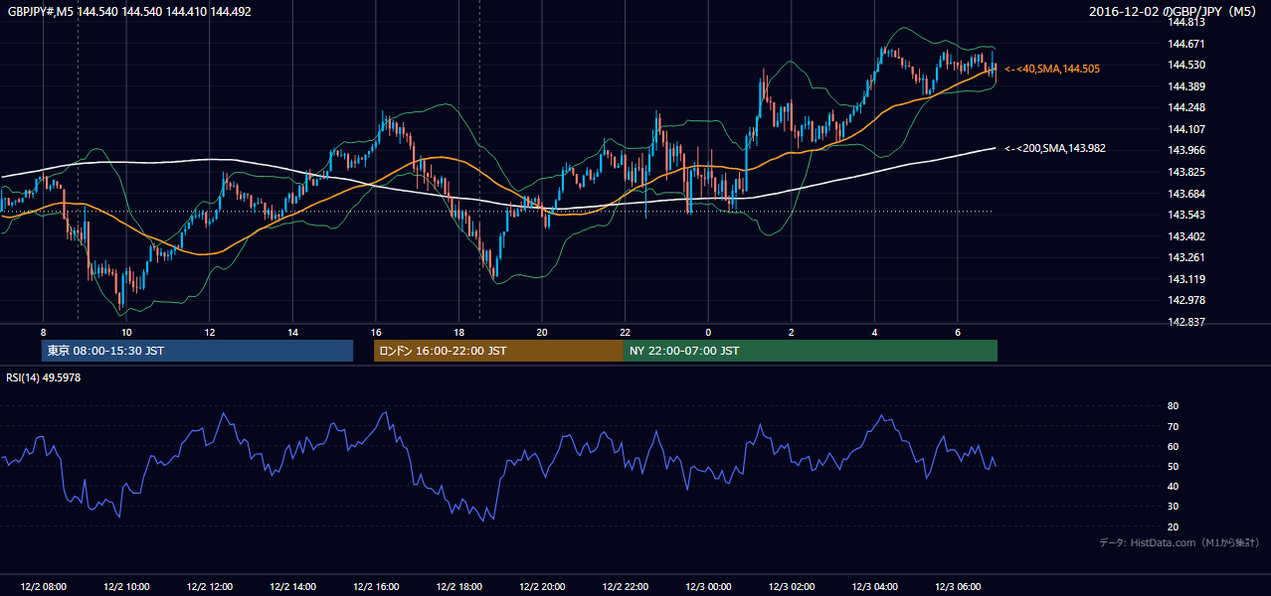This screenshot has width=1271, height=596.
Task: Click the white 200 SMA 143.982 label
Action: coord(1055,148)
